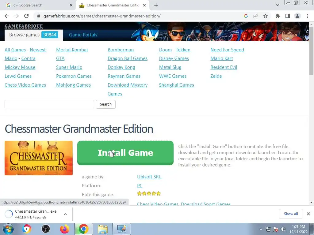314x235 pixels.
Task: Go back to the previous page
Action: click(7, 16)
